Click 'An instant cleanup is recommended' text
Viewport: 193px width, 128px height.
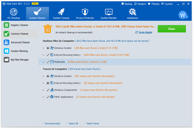pyautogui.click(x=74, y=32)
